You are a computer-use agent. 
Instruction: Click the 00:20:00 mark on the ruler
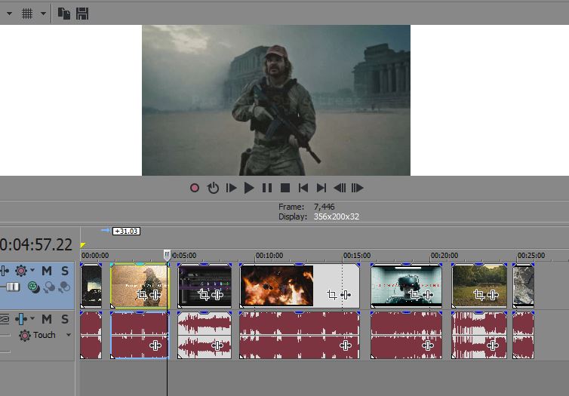[x=444, y=255]
